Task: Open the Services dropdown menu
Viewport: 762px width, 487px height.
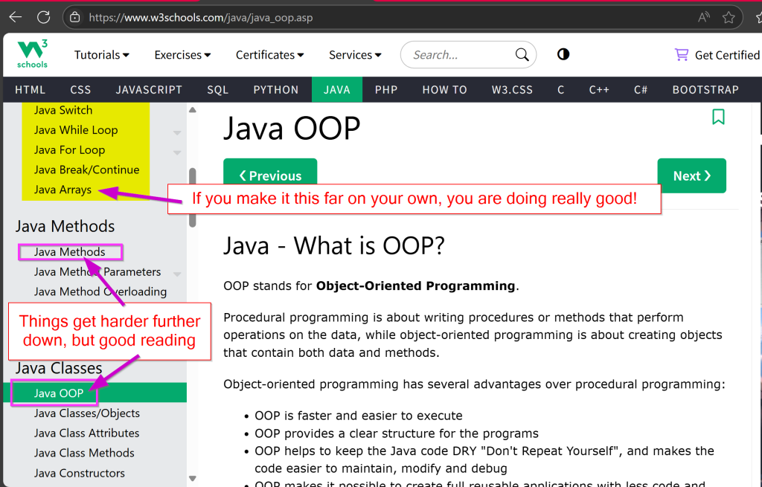Action: pyautogui.click(x=355, y=55)
